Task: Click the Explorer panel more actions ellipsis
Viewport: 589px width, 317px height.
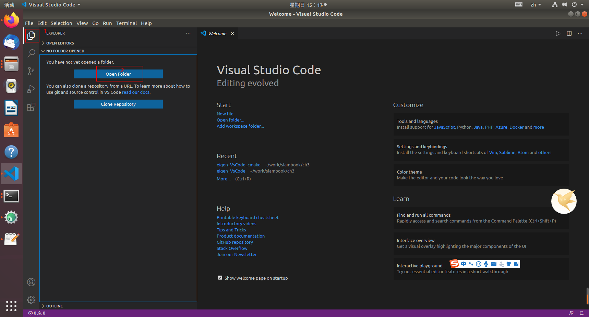Action: [188, 33]
